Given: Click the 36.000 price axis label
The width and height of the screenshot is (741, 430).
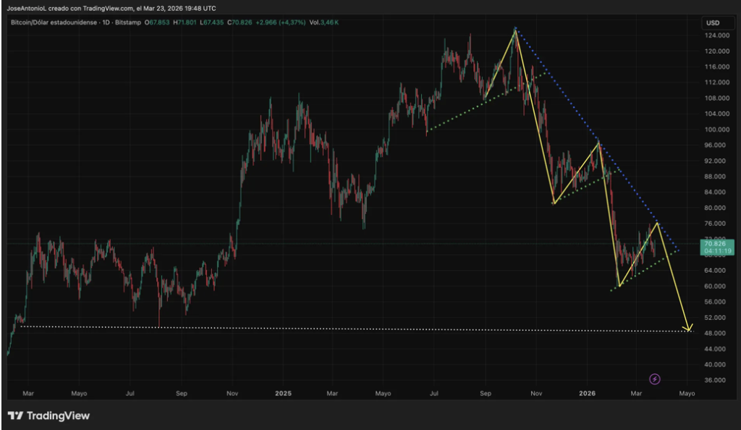Looking at the screenshot, I should coord(716,380).
